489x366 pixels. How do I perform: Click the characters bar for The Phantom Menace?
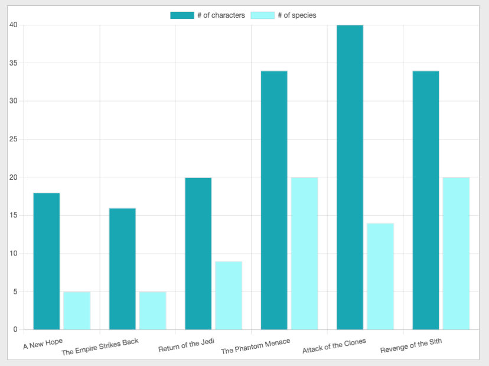coord(273,201)
